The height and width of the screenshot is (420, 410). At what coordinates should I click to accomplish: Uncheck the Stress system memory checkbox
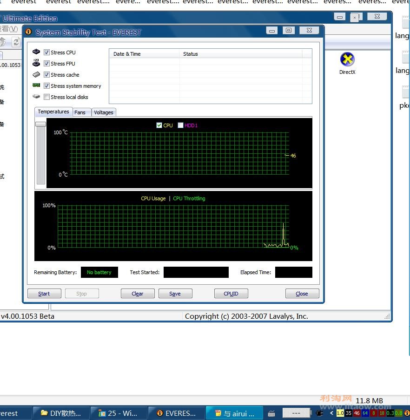(x=46, y=85)
